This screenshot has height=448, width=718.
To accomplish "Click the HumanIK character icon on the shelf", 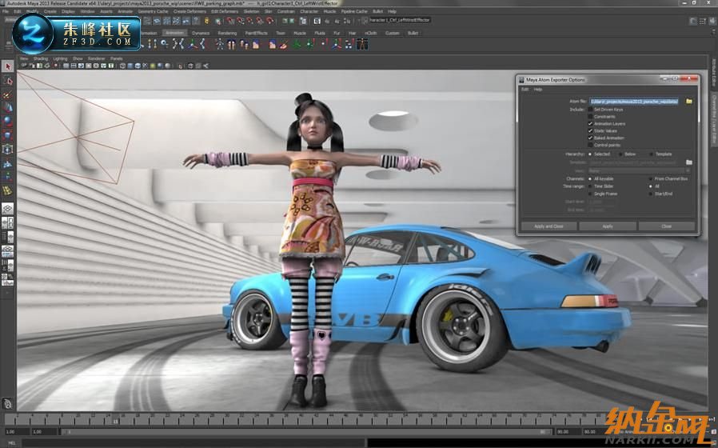I will (x=362, y=45).
